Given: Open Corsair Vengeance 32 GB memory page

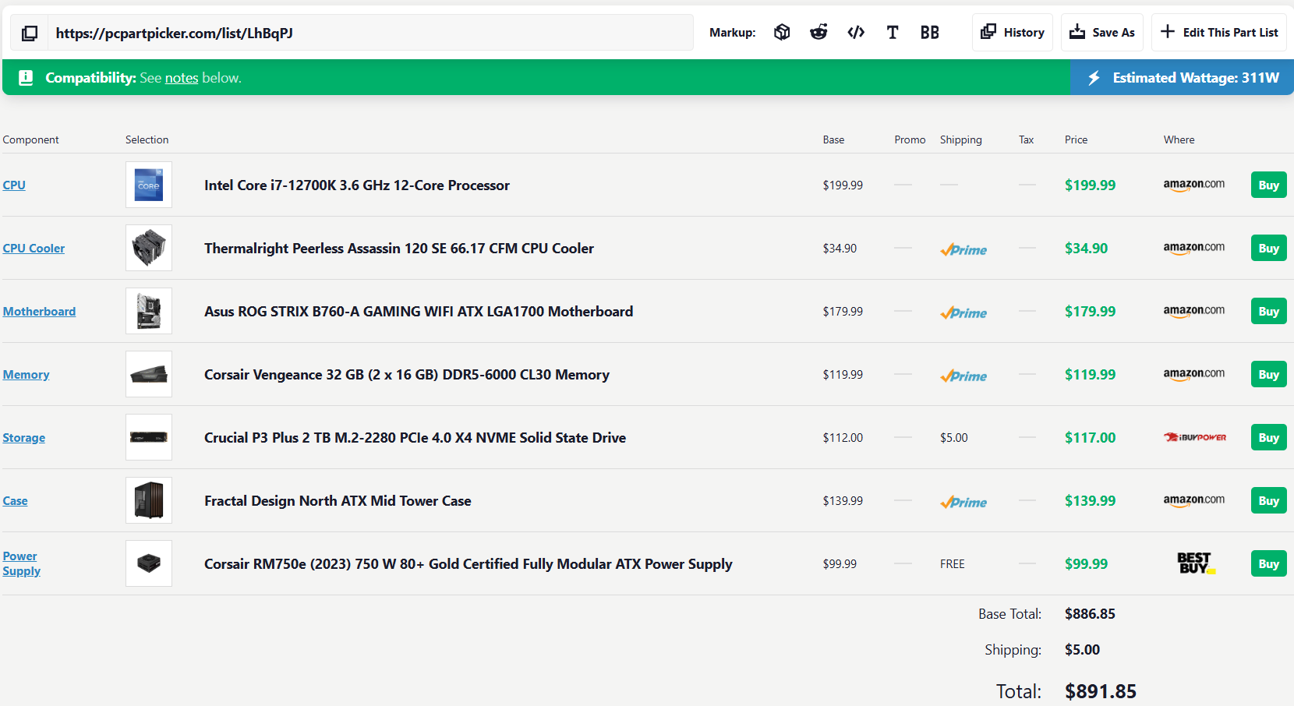Looking at the screenshot, I should pyautogui.click(x=406, y=375).
